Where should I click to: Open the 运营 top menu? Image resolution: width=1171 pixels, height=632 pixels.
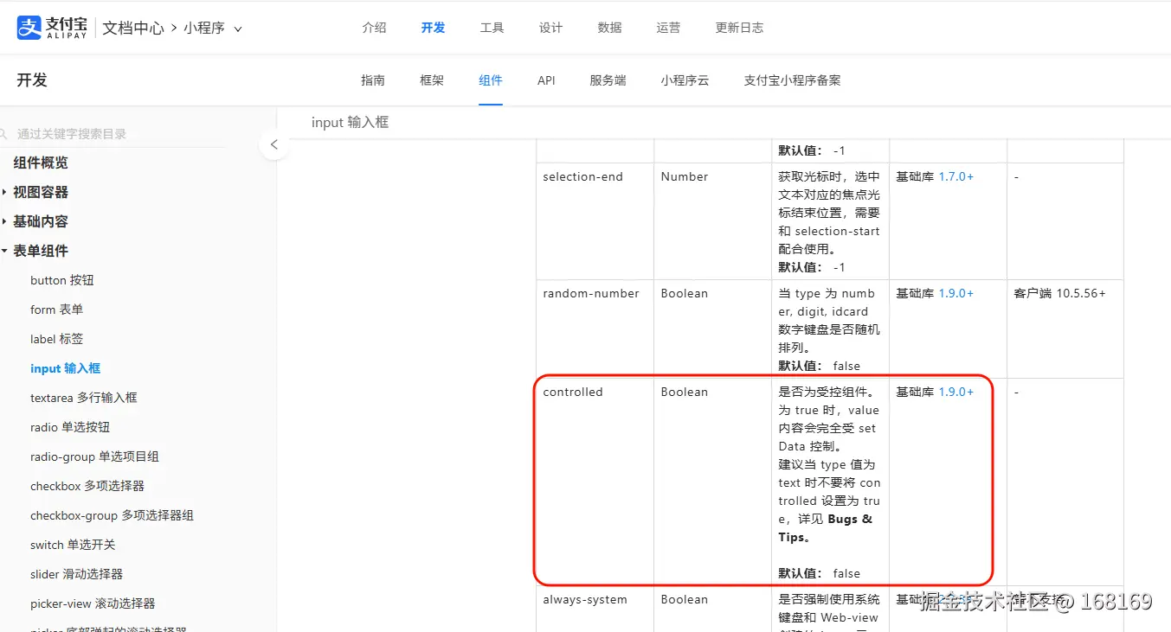[x=668, y=28]
